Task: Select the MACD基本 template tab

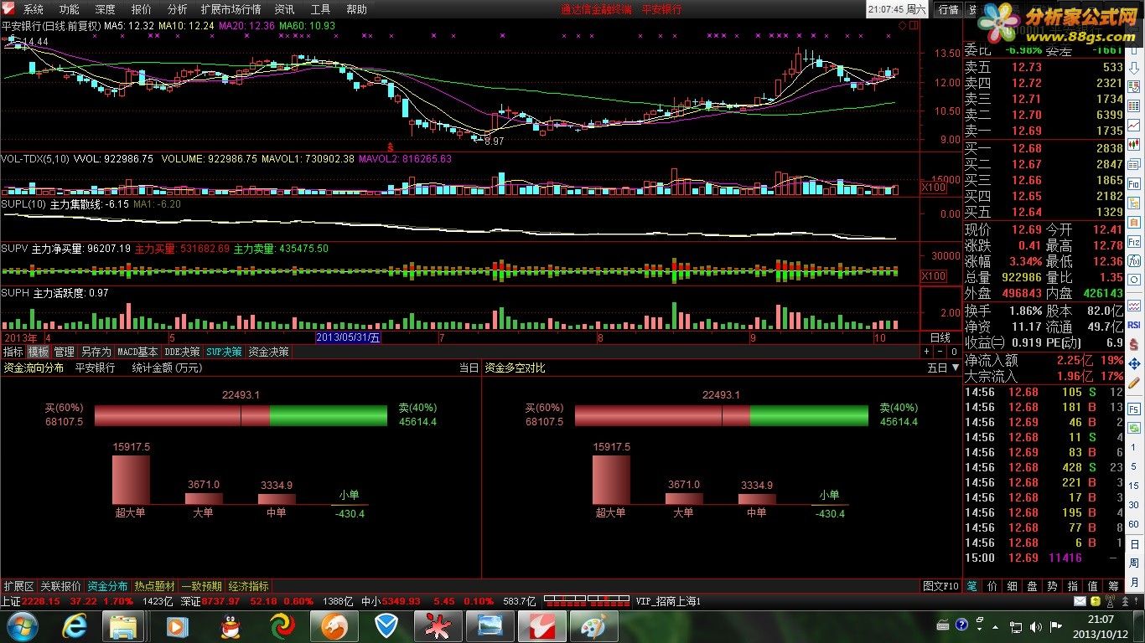Action: pyautogui.click(x=137, y=352)
